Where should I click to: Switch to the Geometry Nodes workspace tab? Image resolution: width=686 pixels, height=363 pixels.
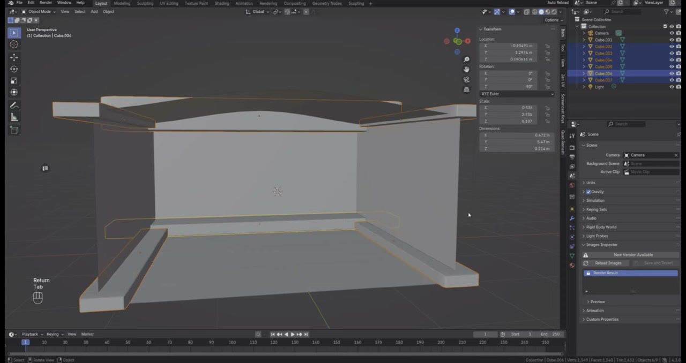[x=327, y=3]
